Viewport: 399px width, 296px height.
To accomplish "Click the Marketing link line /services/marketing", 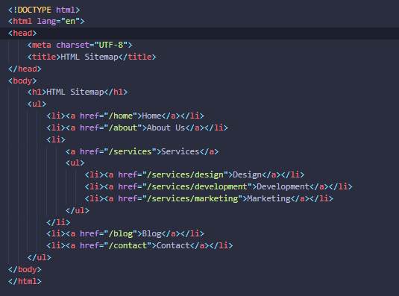I will [x=209, y=198].
